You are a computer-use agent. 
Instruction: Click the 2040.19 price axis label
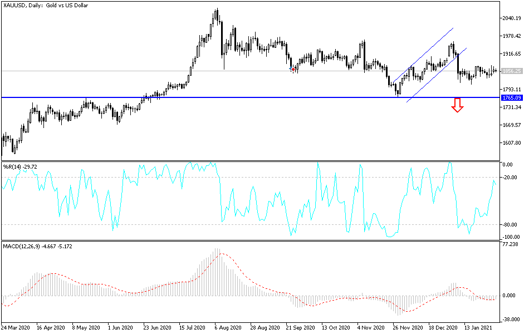[x=511, y=18]
